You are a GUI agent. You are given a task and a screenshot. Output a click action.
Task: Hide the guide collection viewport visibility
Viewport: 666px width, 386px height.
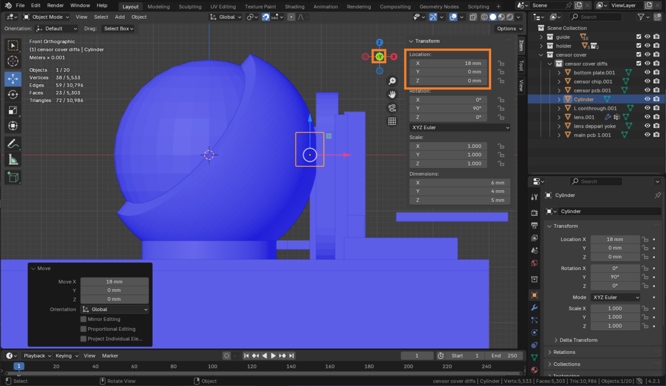[x=647, y=37]
